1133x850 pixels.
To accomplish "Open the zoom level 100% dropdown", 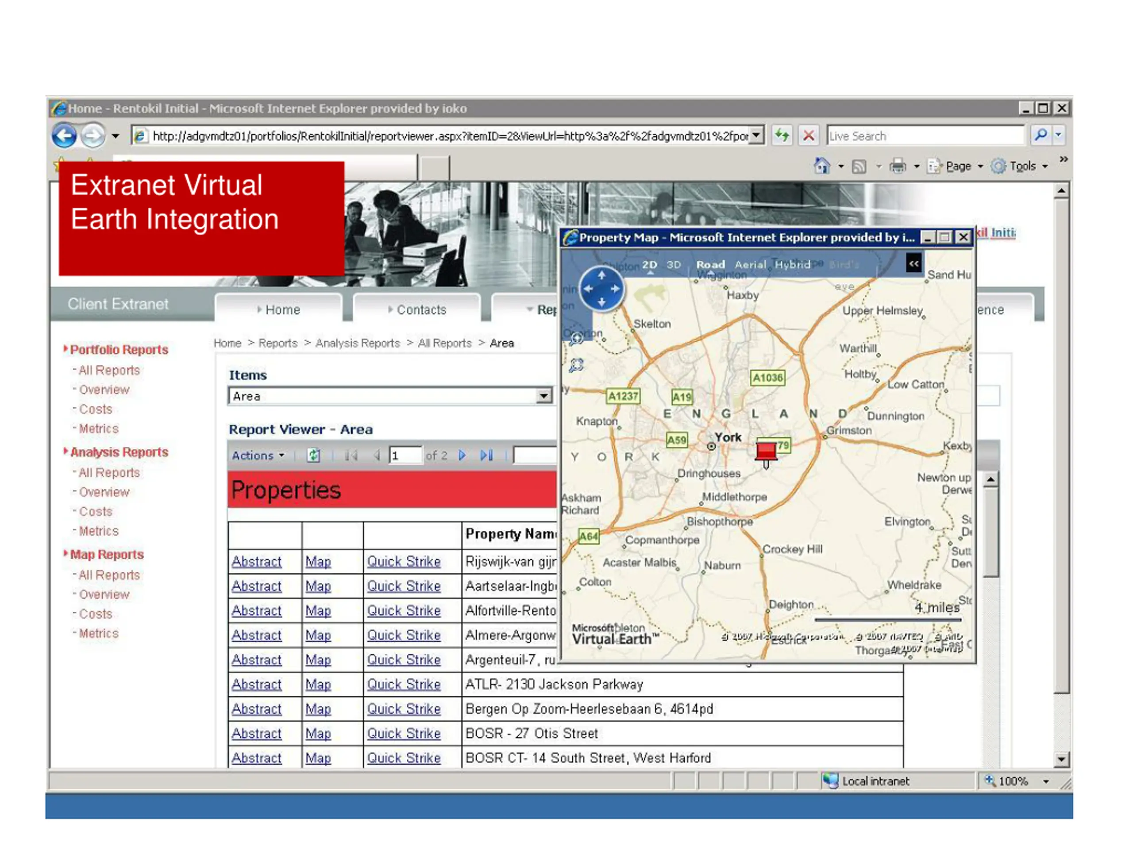I will [x=1045, y=781].
